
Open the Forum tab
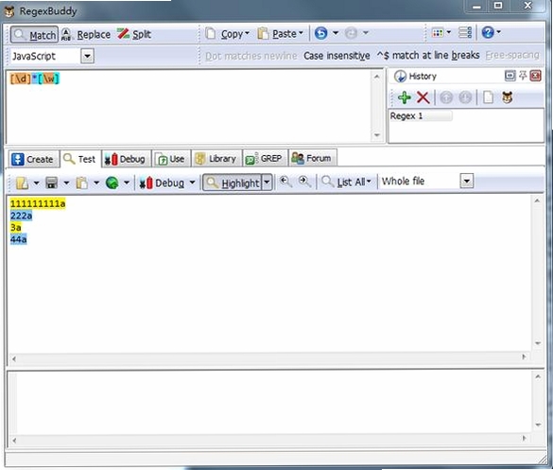pos(312,159)
